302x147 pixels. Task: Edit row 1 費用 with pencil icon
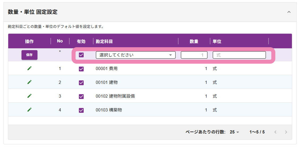tap(29, 68)
